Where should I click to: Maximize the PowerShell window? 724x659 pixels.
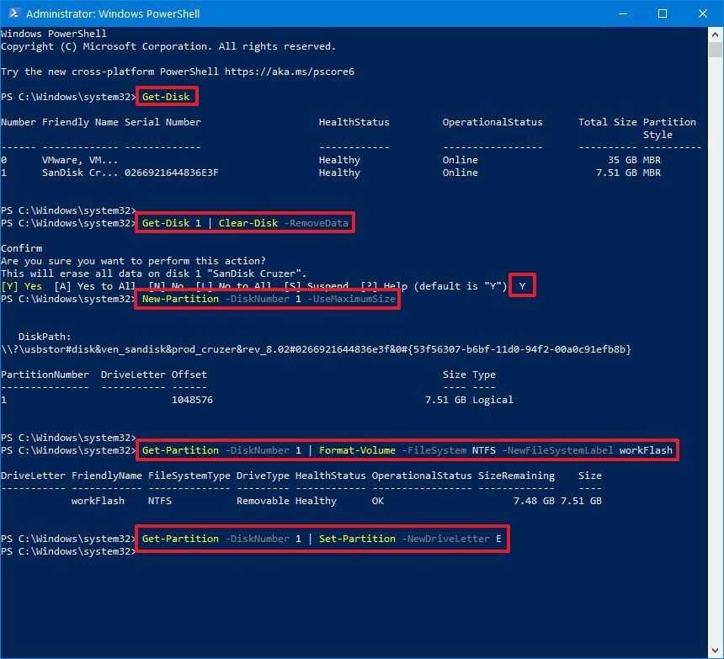click(x=663, y=13)
